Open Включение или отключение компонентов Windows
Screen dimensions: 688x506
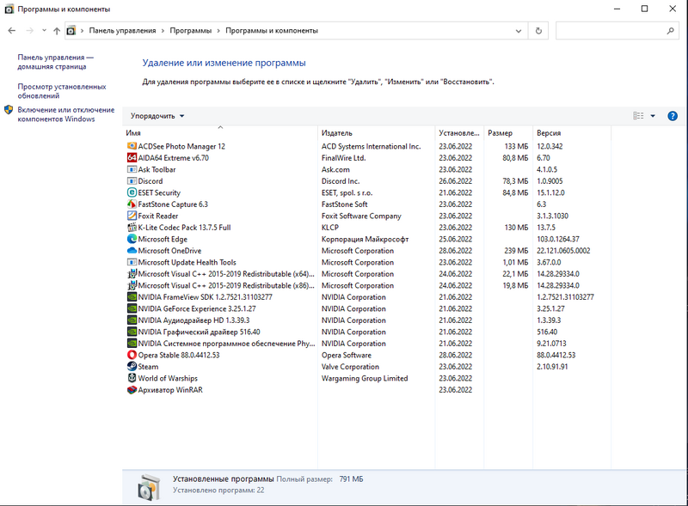coord(66,114)
